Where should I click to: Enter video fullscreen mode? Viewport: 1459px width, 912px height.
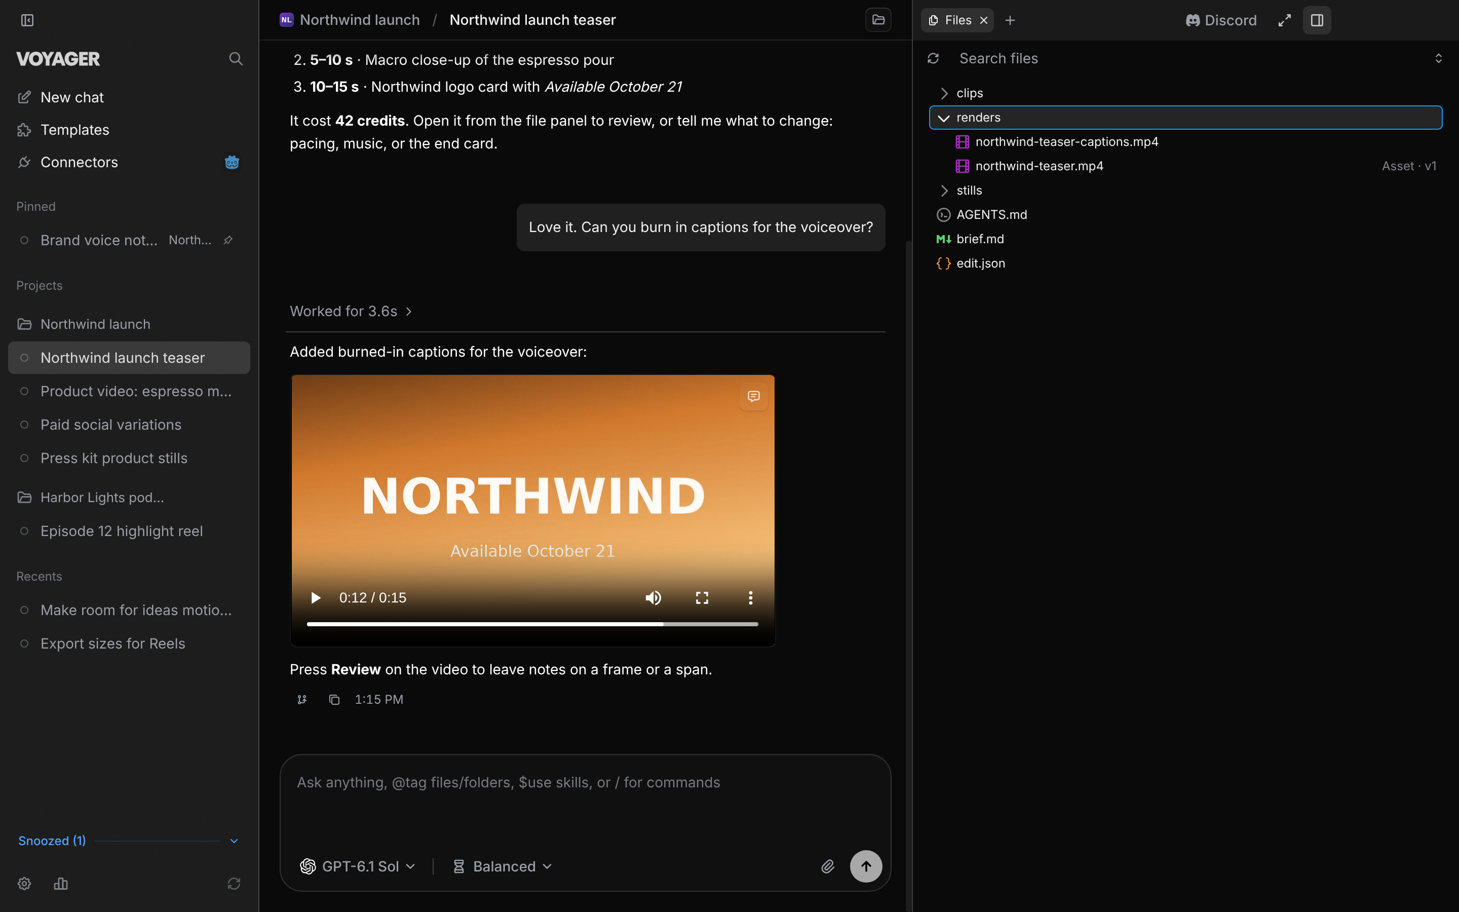[x=702, y=598]
